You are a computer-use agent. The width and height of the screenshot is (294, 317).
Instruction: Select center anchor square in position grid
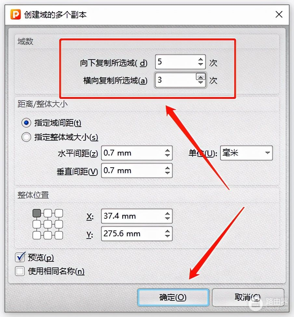[48, 224]
